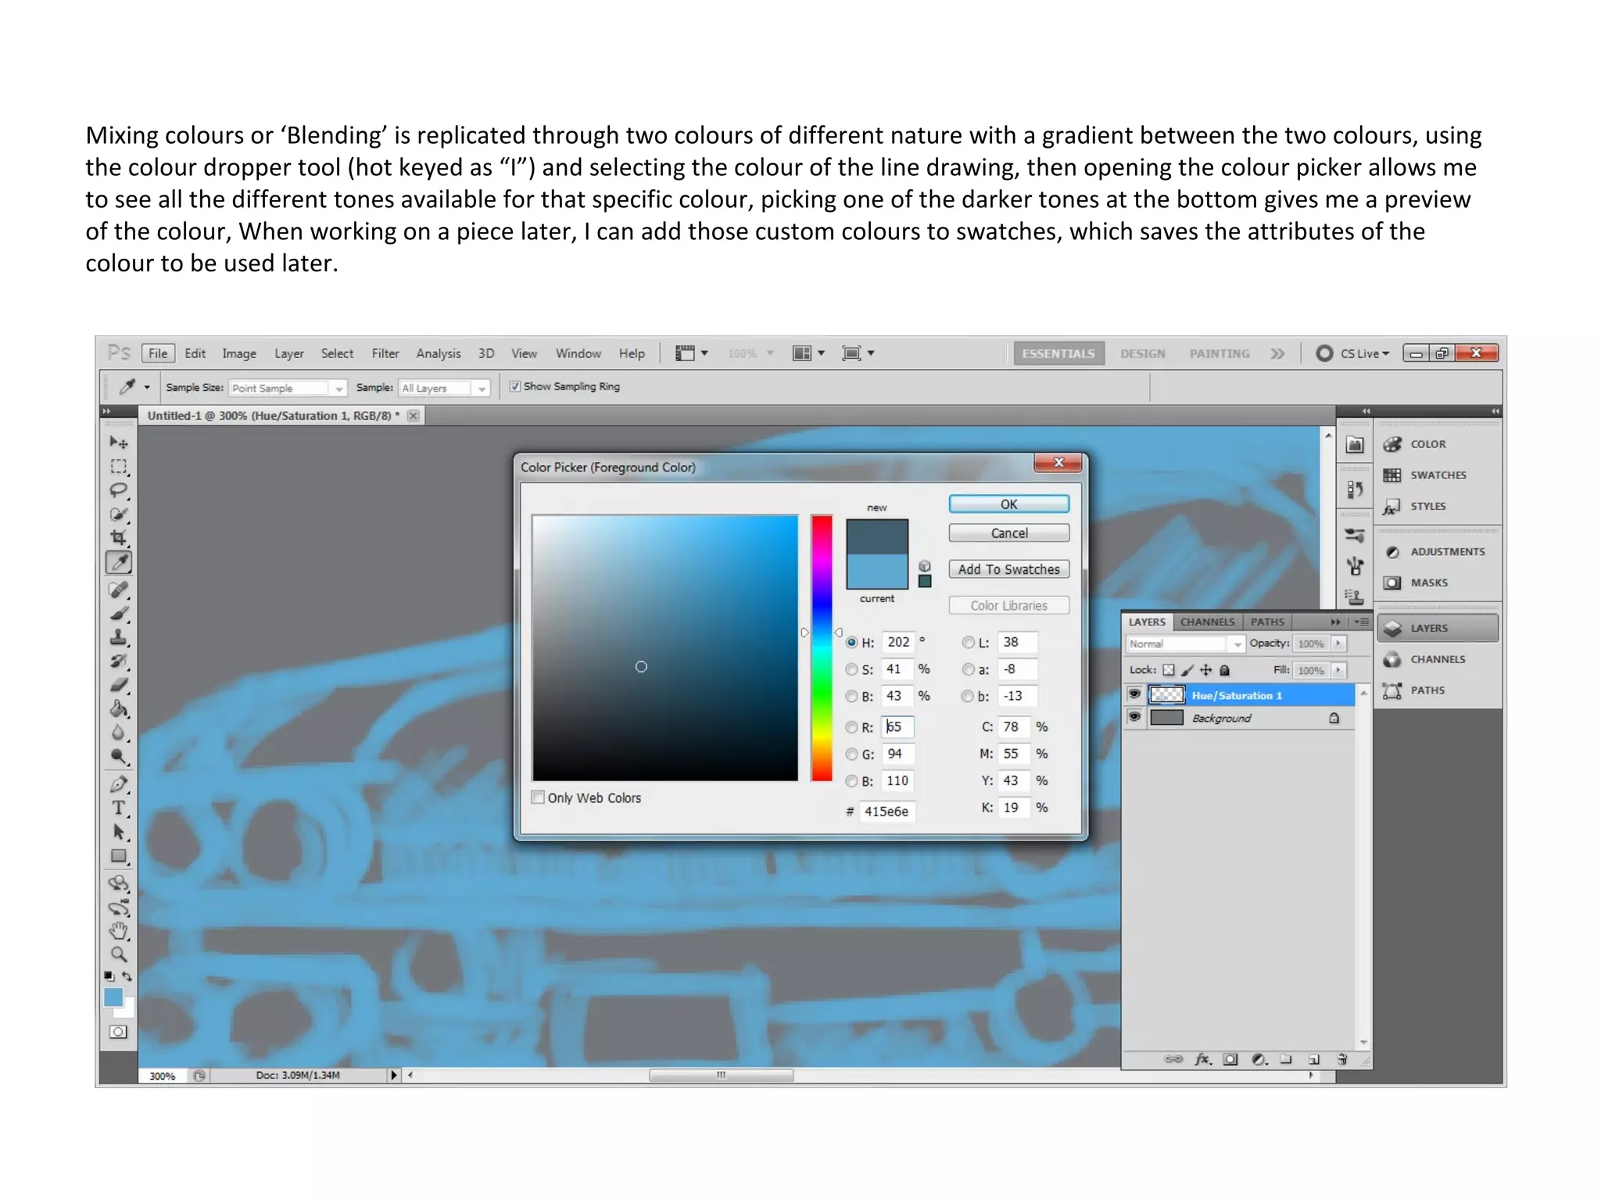The width and height of the screenshot is (1601, 1201).
Task: Click the foreground color swatch in toolbox
Action: click(113, 997)
